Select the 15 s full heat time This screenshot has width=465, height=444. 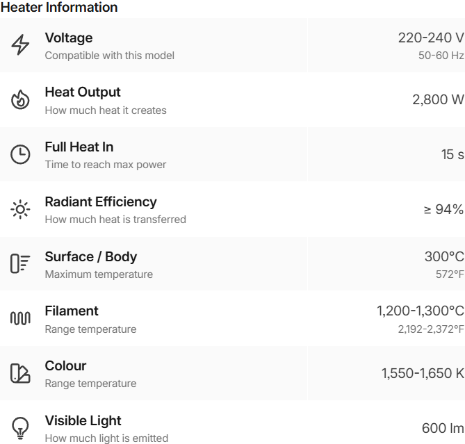coord(452,154)
